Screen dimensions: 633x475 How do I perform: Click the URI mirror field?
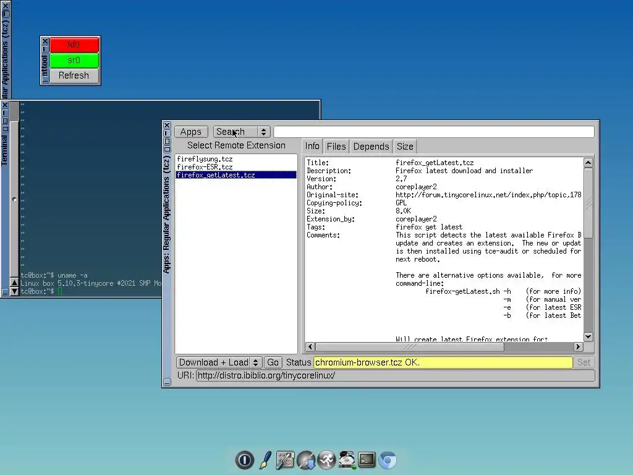tap(395, 375)
